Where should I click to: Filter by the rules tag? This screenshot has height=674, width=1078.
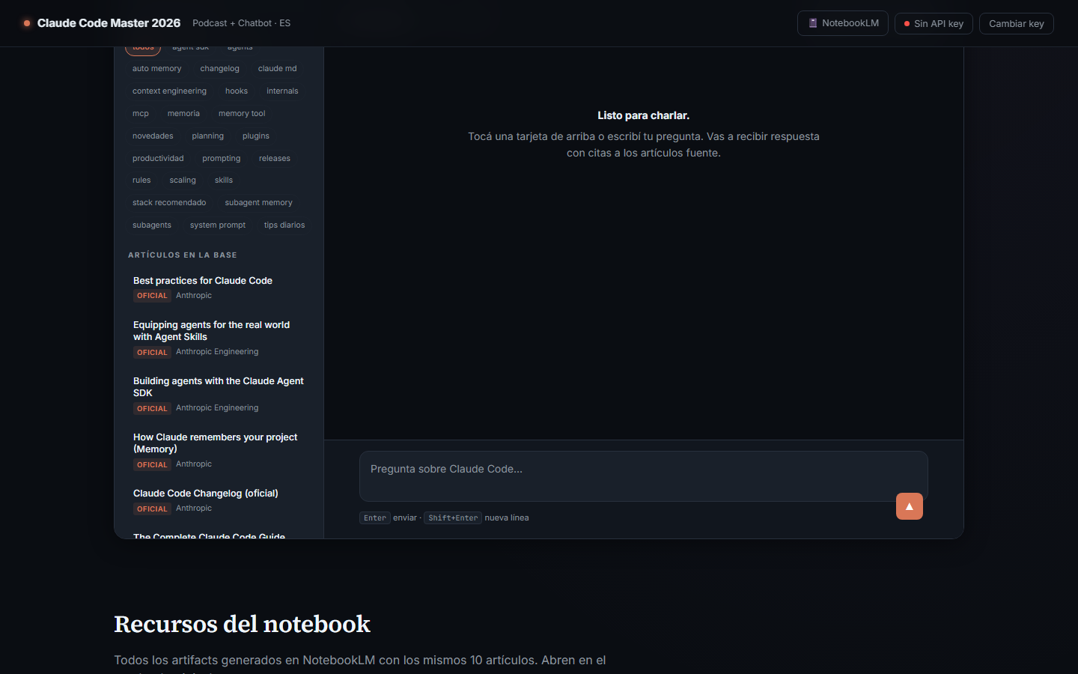[x=141, y=180]
